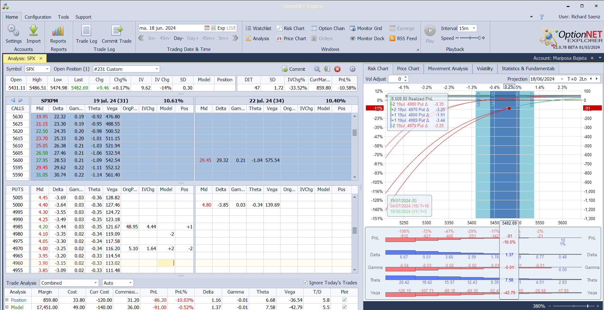
Task: Step back one day with Day-
Action: point(179,38)
